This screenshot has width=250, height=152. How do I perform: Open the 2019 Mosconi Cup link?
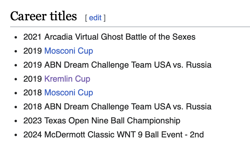[x=69, y=51]
